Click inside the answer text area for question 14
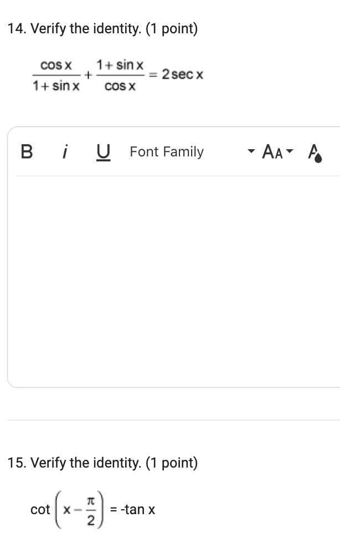Viewport: 340px width, 543px height. pyautogui.click(x=170, y=277)
